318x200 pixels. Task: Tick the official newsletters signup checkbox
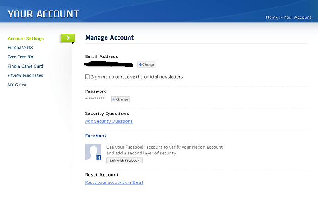tap(88, 77)
